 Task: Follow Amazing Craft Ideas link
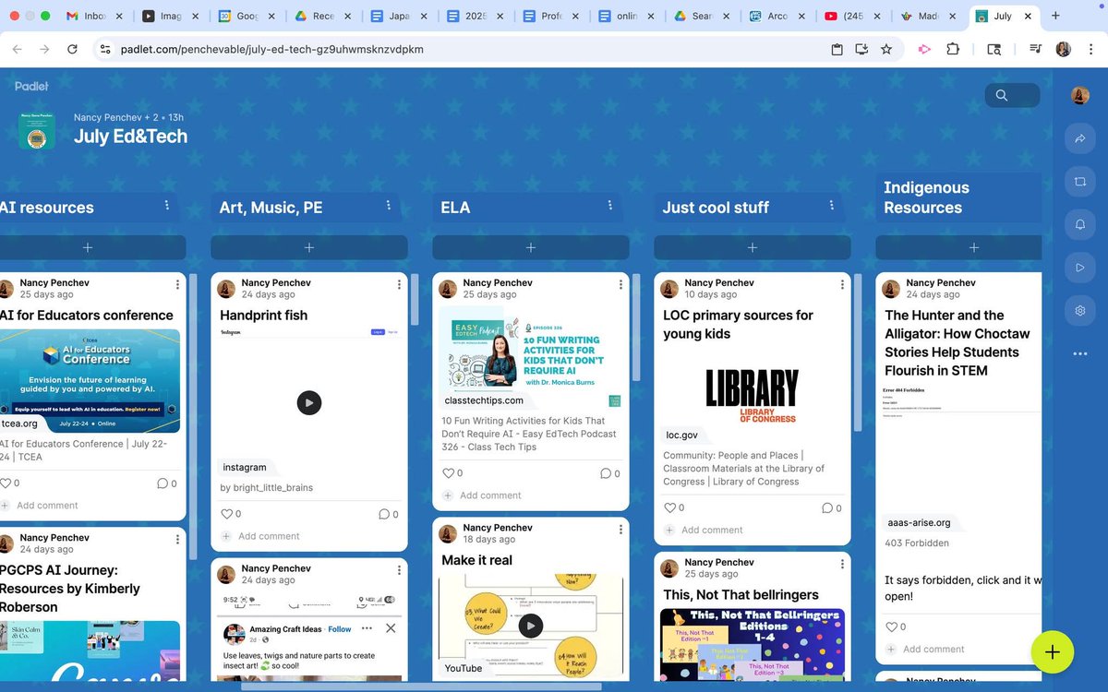(x=340, y=629)
